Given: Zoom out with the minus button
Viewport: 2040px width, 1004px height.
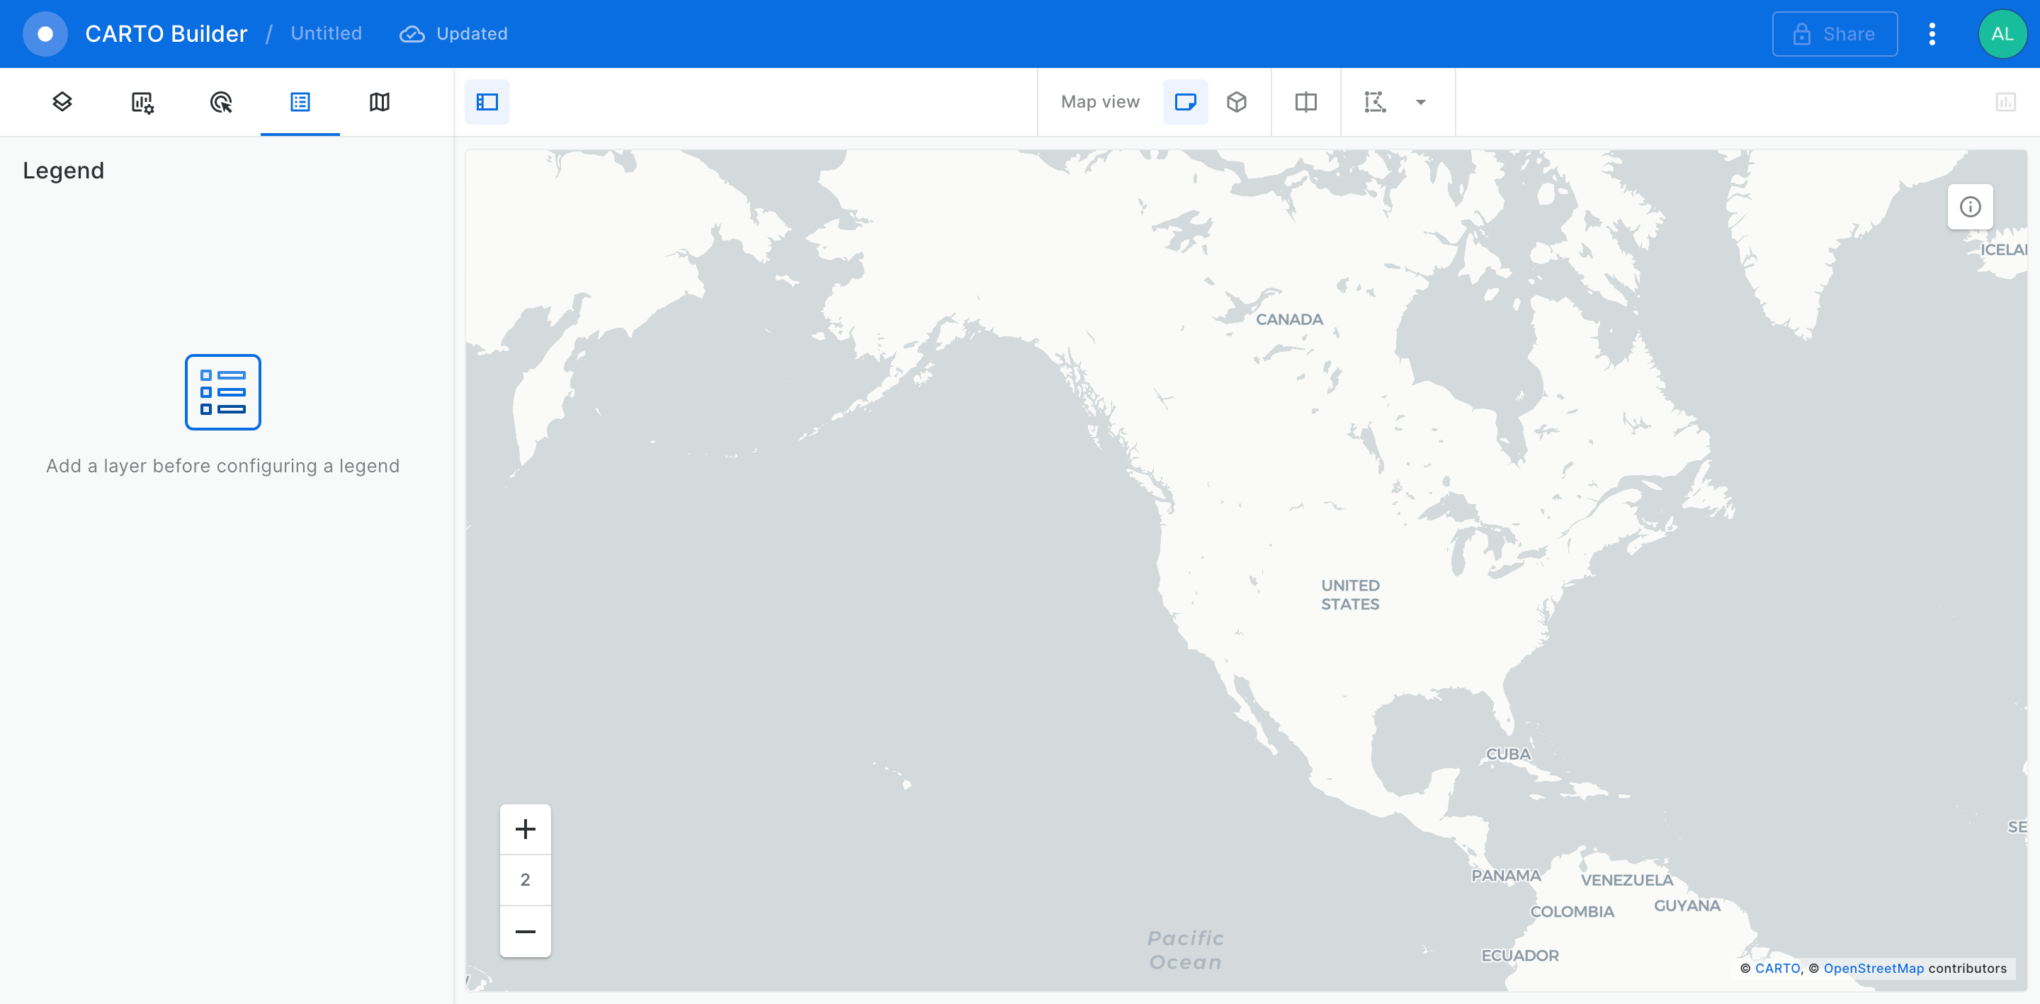Looking at the screenshot, I should (525, 932).
